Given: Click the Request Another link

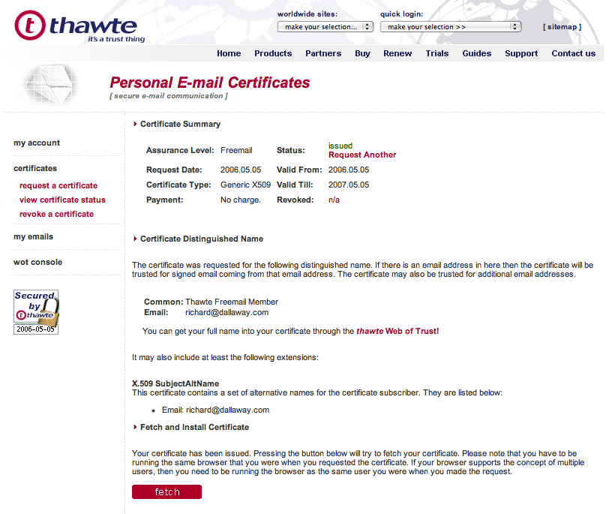Looking at the screenshot, I should click(362, 155).
